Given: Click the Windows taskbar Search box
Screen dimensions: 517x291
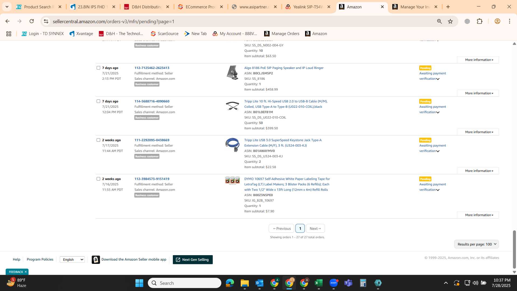Looking at the screenshot, I should (x=184, y=283).
